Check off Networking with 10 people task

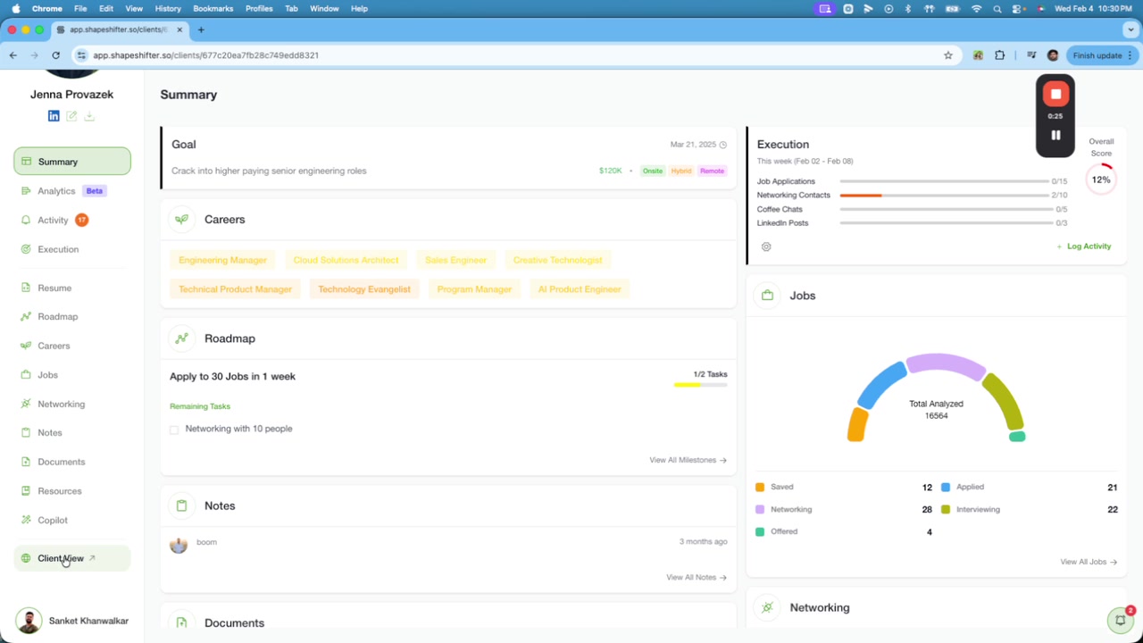tap(174, 430)
